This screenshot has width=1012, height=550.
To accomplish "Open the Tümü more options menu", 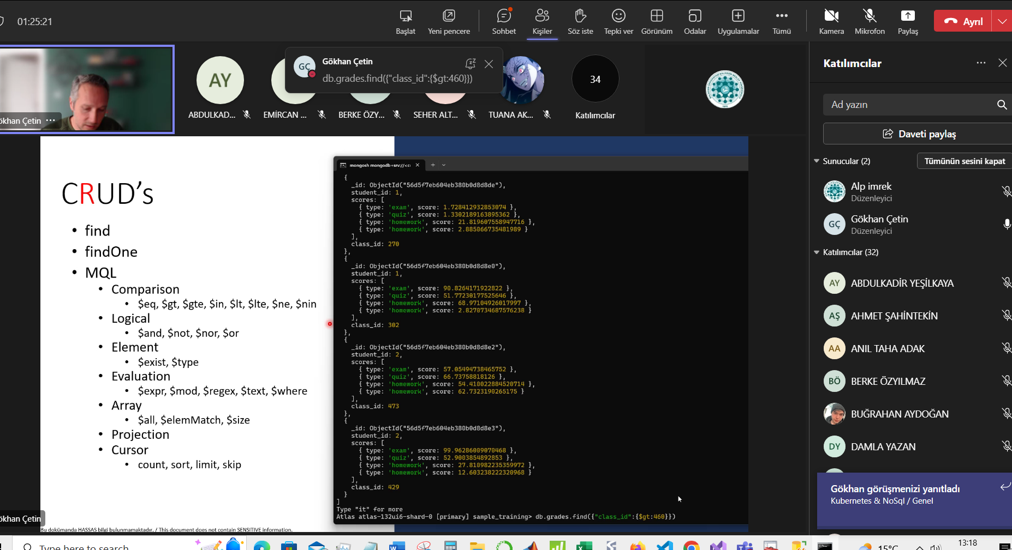I will click(x=782, y=22).
